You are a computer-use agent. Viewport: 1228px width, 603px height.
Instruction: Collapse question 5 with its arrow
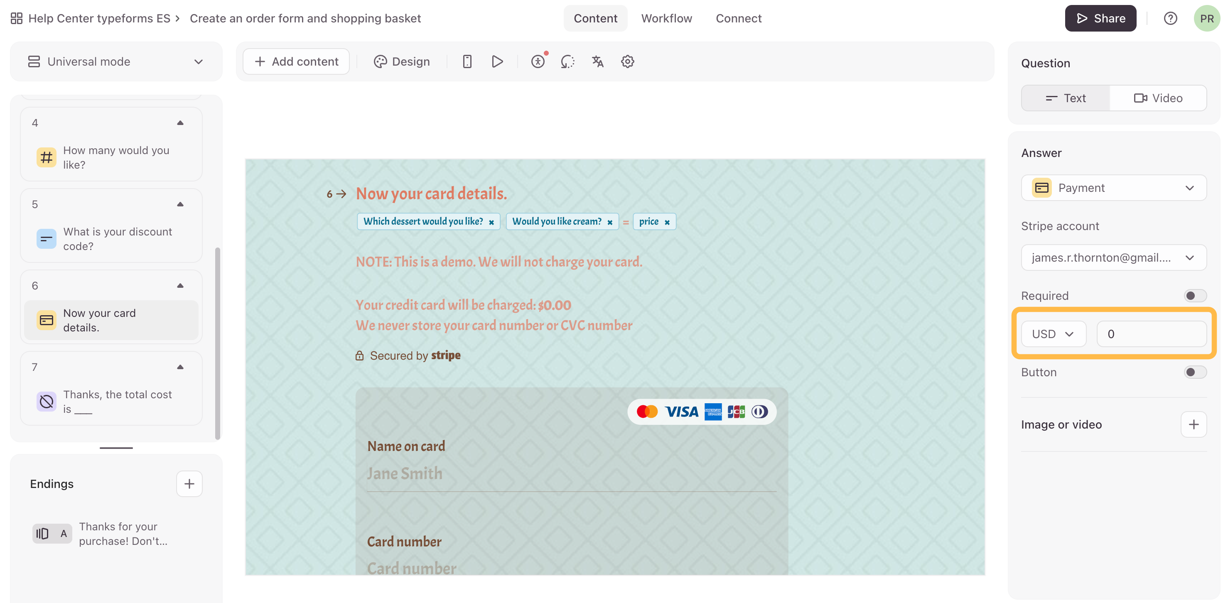180,204
